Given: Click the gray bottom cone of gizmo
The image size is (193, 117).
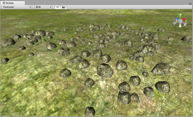Looking at the screenshot, I should (180, 25).
